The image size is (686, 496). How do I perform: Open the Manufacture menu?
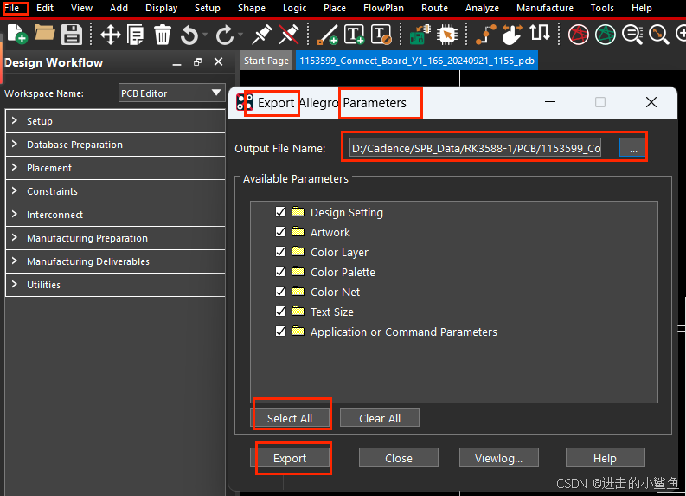[545, 8]
